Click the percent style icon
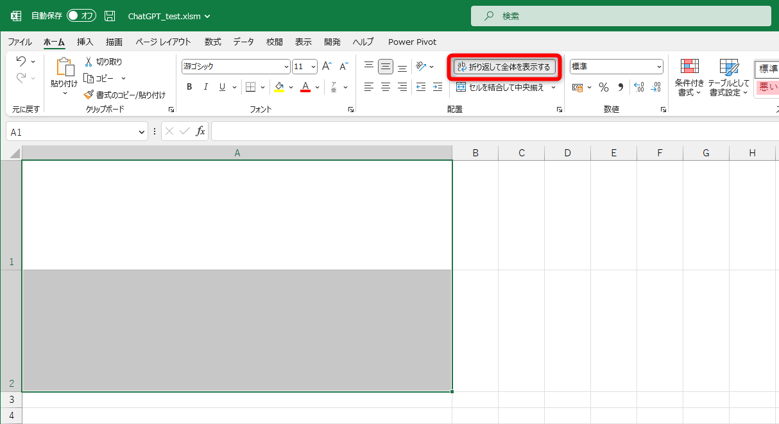This screenshot has height=424, width=779. click(603, 87)
